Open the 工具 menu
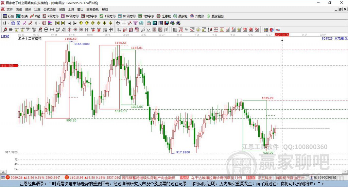 pos(71,9)
